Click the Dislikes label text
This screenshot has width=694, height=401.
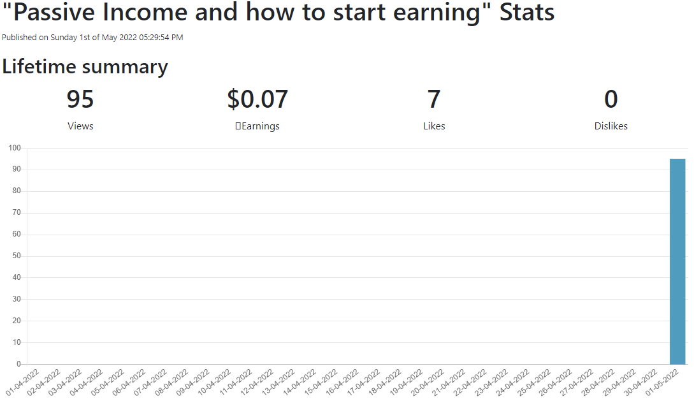(611, 126)
